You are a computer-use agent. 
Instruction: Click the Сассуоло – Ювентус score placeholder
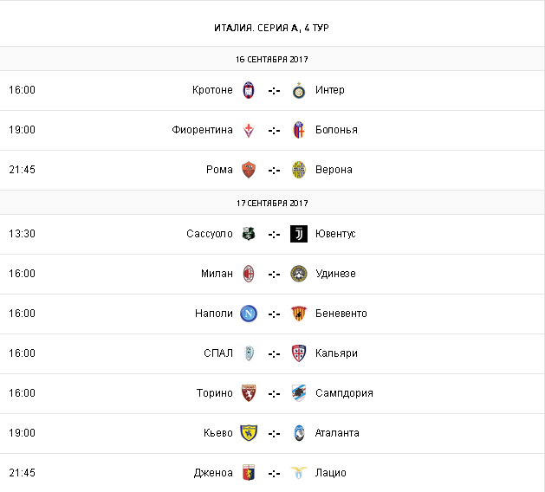pos(274,234)
